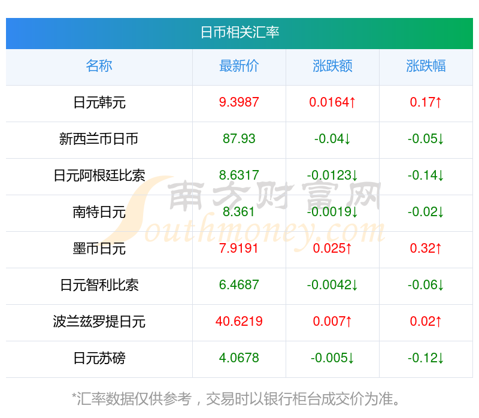Click the 名称 column header
Viewport: 479px width, 418px height.
99,66
